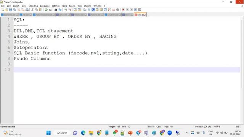Screen dimensions: 244x137
Task: Open the File menu
Action: pyautogui.click(x=3, y=6)
